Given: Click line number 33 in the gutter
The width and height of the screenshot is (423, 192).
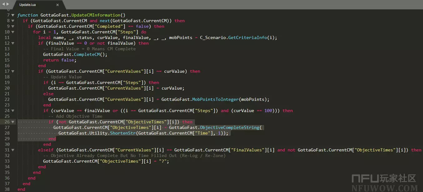Looking at the screenshot, I should pos(7,161).
